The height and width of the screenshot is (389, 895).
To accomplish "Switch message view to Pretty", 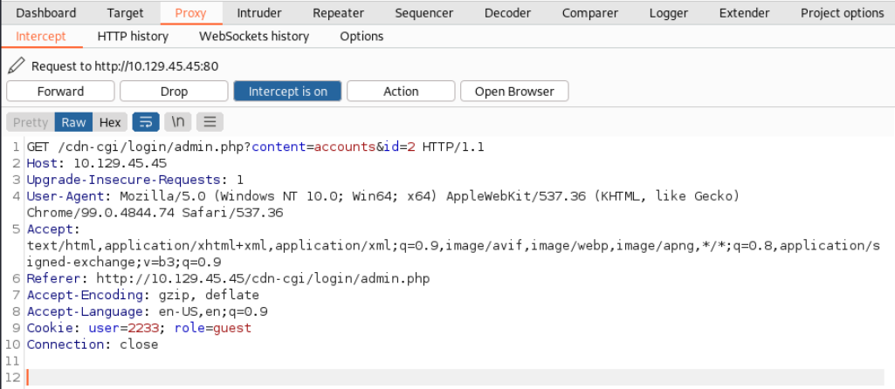I will (x=31, y=122).
